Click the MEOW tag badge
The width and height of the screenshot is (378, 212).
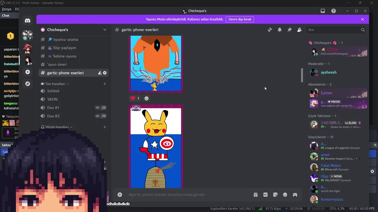click(x=334, y=102)
